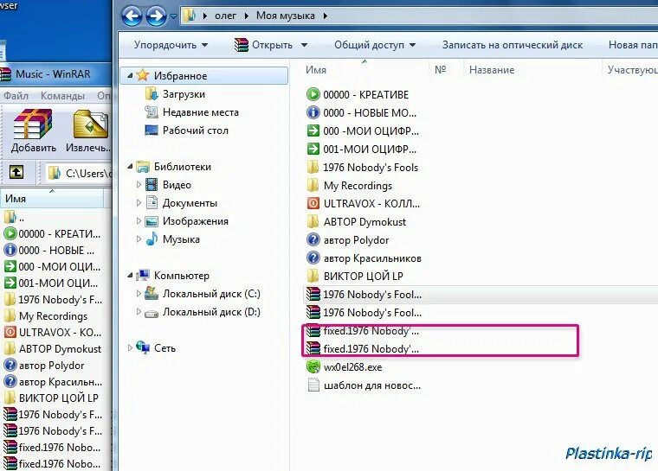Open recent locations dropdown next to Forward arrow
Viewport: 658px width, 471px height.
click(x=173, y=16)
